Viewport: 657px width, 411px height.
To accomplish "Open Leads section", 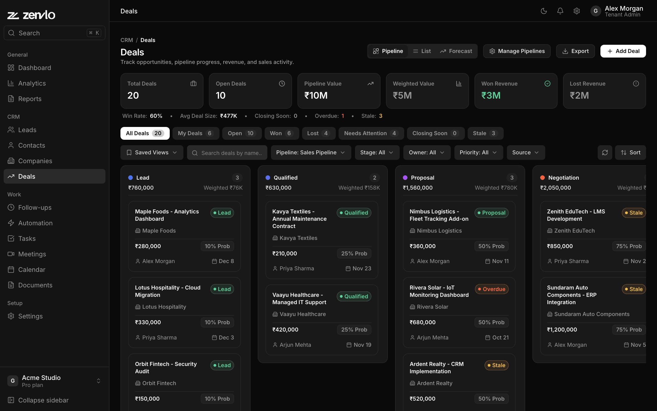I will pyautogui.click(x=54, y=130).
